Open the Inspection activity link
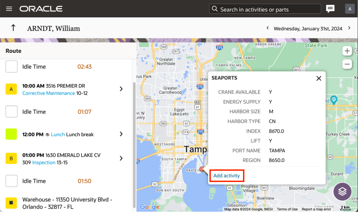Image resolution: width=358 pixels, height=212 pixels. (x=44, y=163)
